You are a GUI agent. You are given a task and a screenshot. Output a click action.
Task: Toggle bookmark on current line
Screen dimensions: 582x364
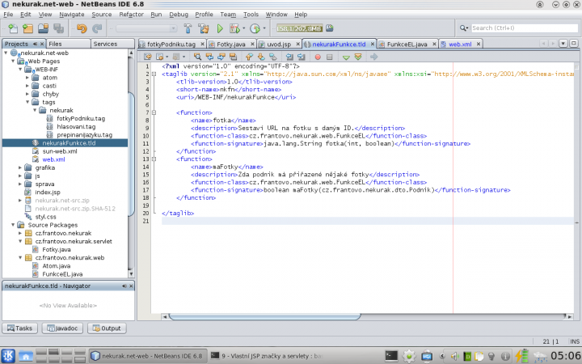point(273,57)
